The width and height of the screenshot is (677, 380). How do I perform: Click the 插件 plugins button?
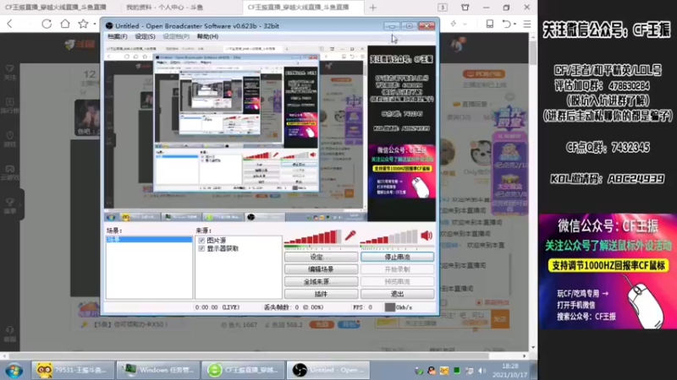[322, 294]
